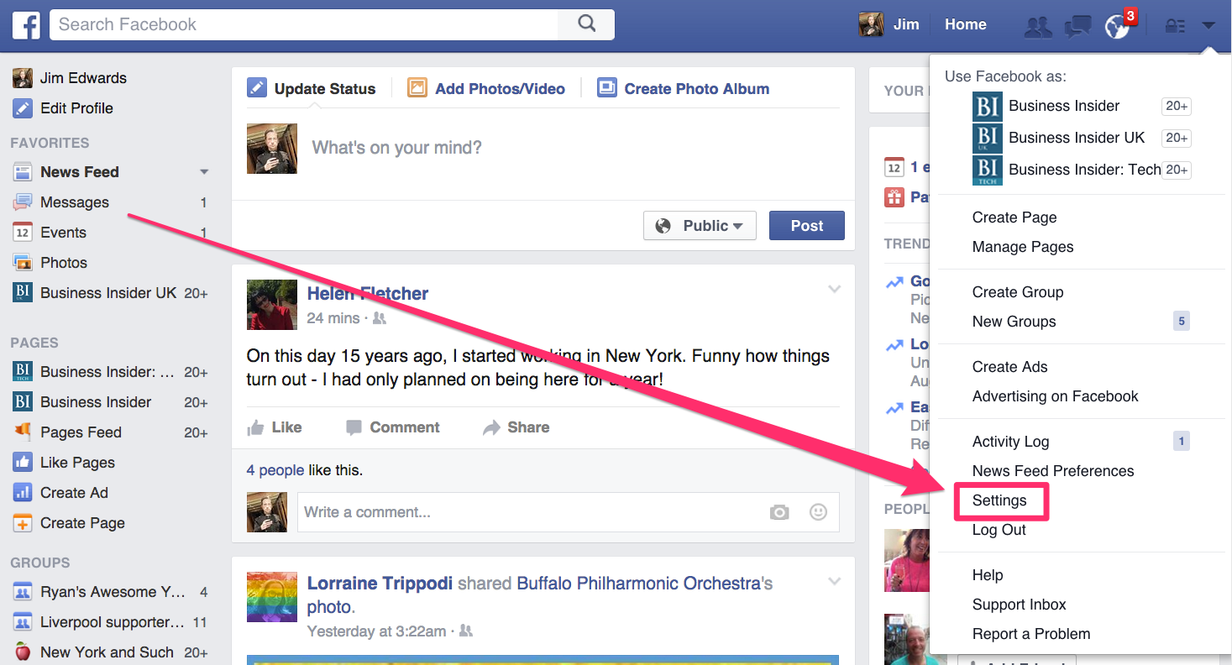The height and width of the screenshot is (665, 1232).
Task: Open the privacy shortcuts lock icon
Action: 1174,26
